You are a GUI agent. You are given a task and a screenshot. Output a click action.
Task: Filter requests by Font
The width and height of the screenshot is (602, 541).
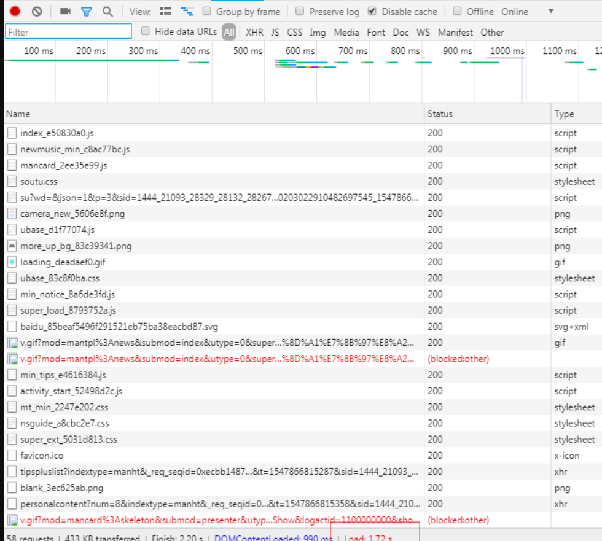click(376, 33)
